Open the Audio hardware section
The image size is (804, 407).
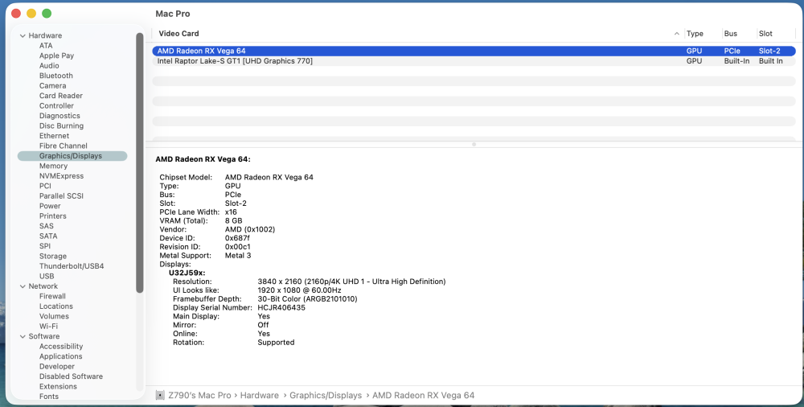(49, 66)
